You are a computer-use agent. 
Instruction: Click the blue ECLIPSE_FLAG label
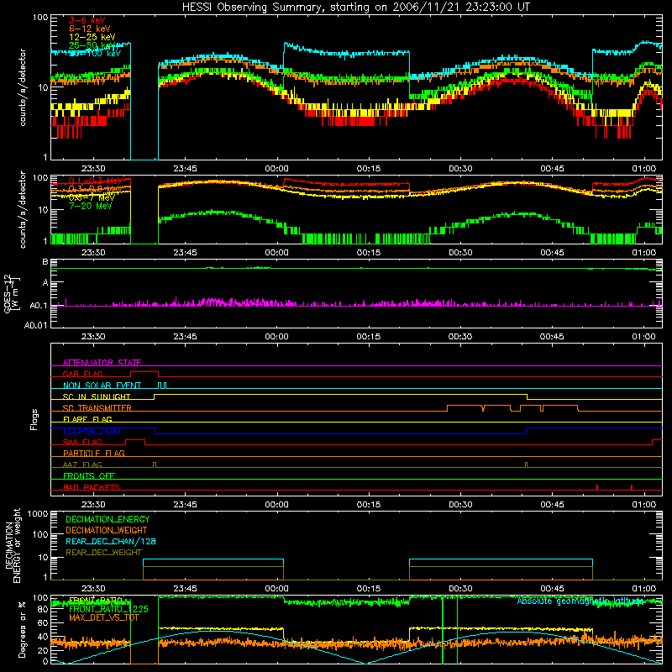coord(92,431)
